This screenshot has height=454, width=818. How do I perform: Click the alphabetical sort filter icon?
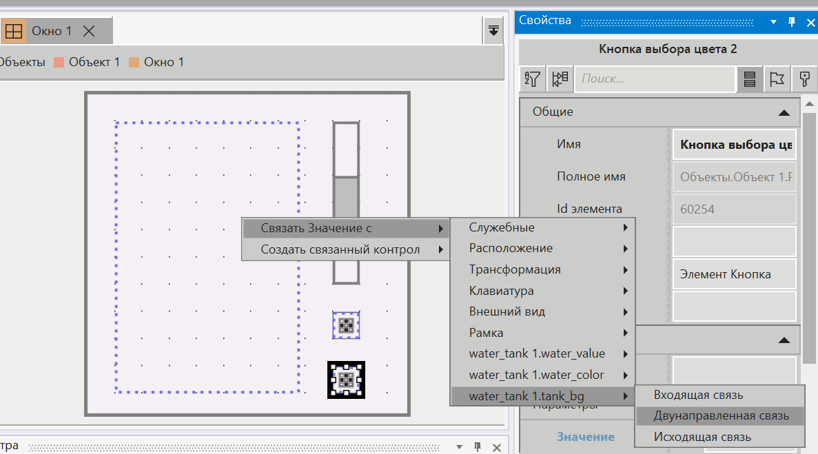533,79
